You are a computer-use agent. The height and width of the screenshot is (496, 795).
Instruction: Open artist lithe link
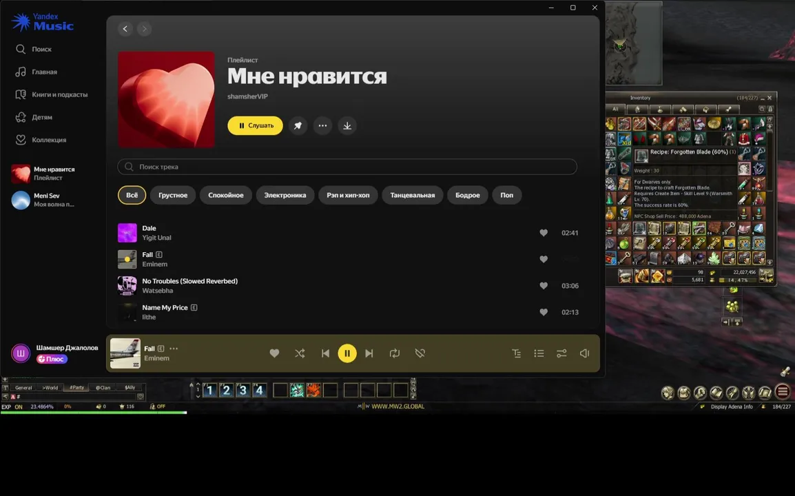click(149, 317)
